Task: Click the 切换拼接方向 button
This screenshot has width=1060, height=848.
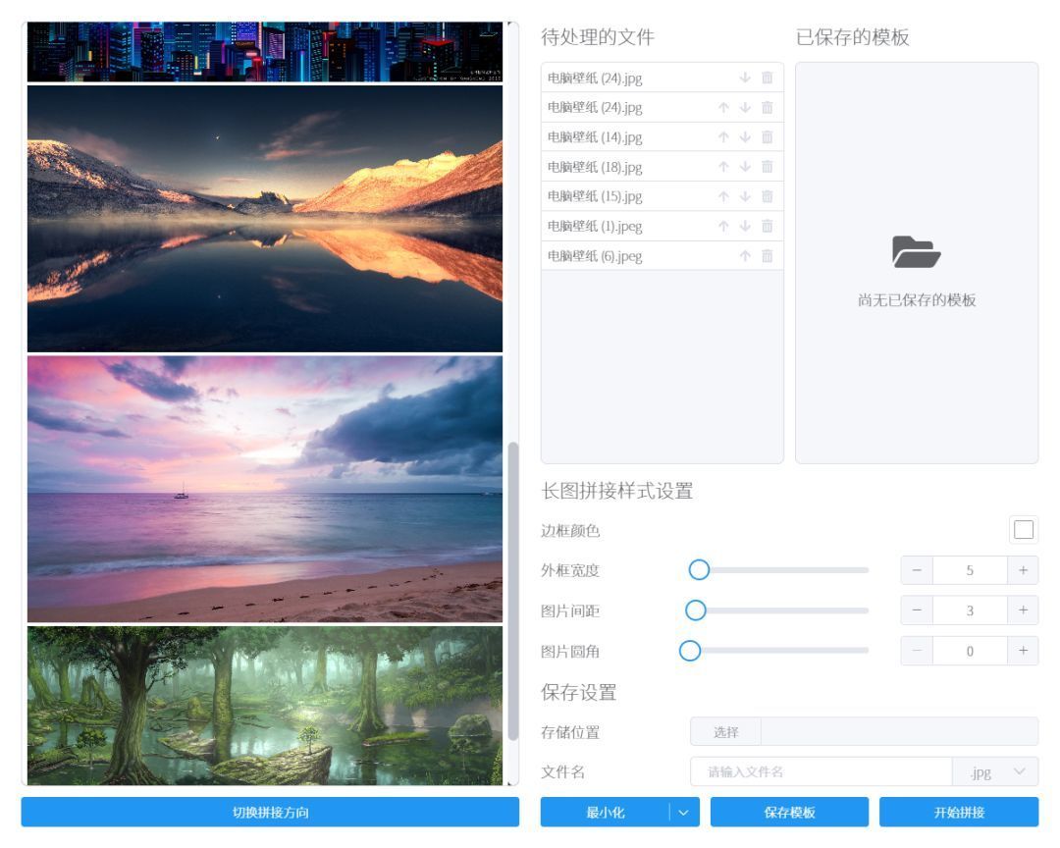Action: pos(270,812)
